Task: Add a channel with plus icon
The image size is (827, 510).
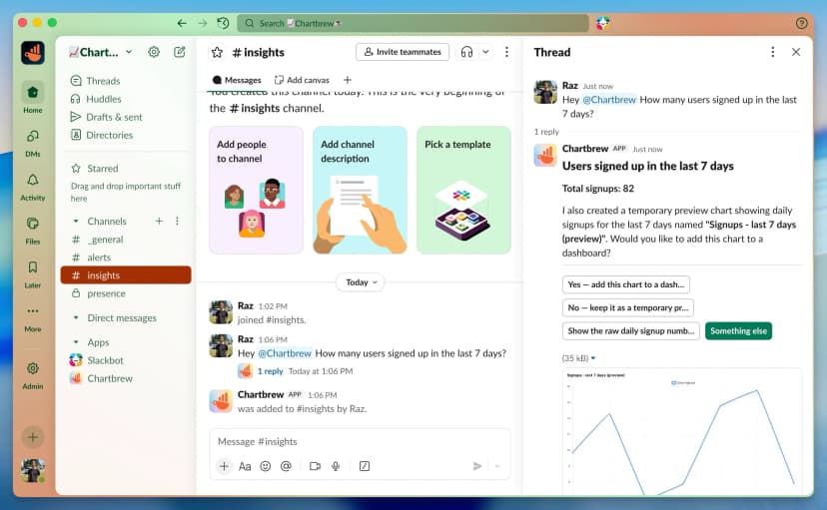Action: [x=159, y=221]
